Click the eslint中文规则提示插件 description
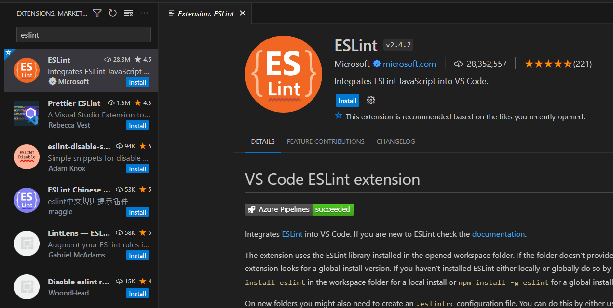This screenshot has height=308, width=613. (88, 201)
